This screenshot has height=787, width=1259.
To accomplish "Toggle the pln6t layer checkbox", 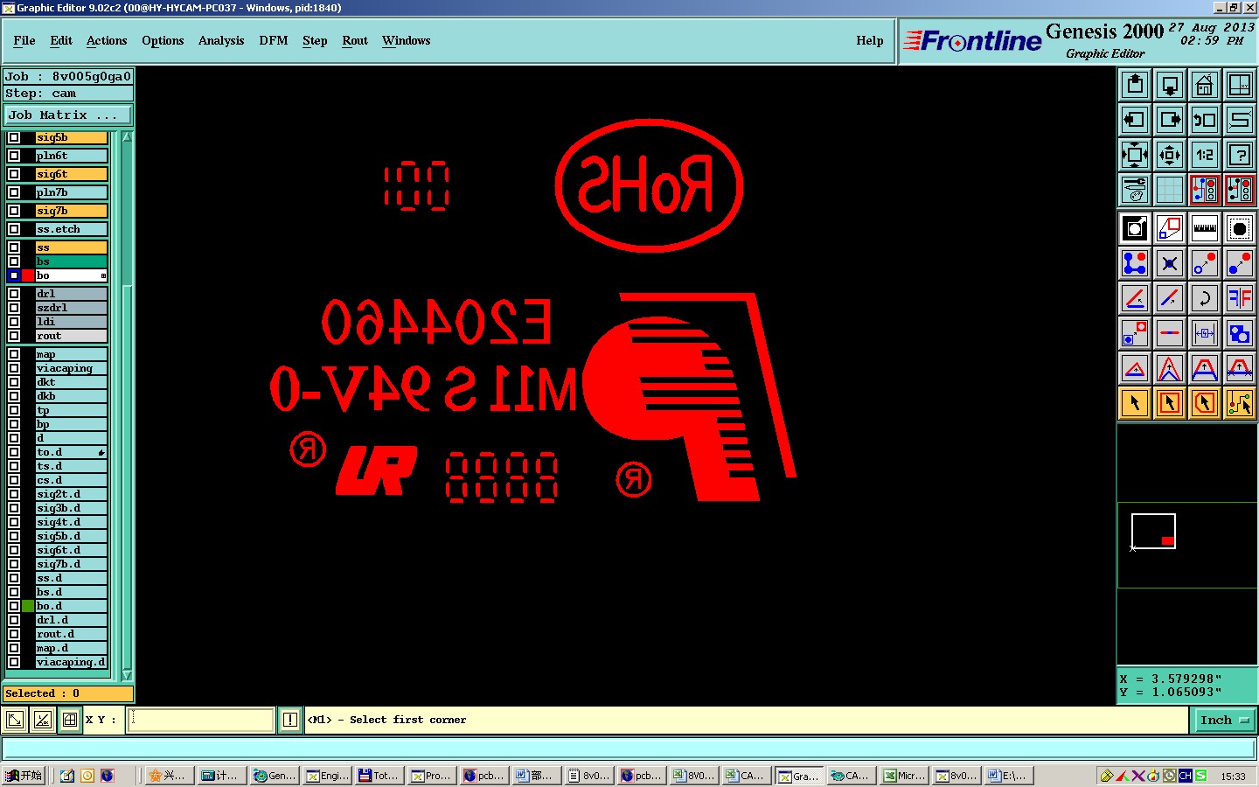I will [14, 156].
